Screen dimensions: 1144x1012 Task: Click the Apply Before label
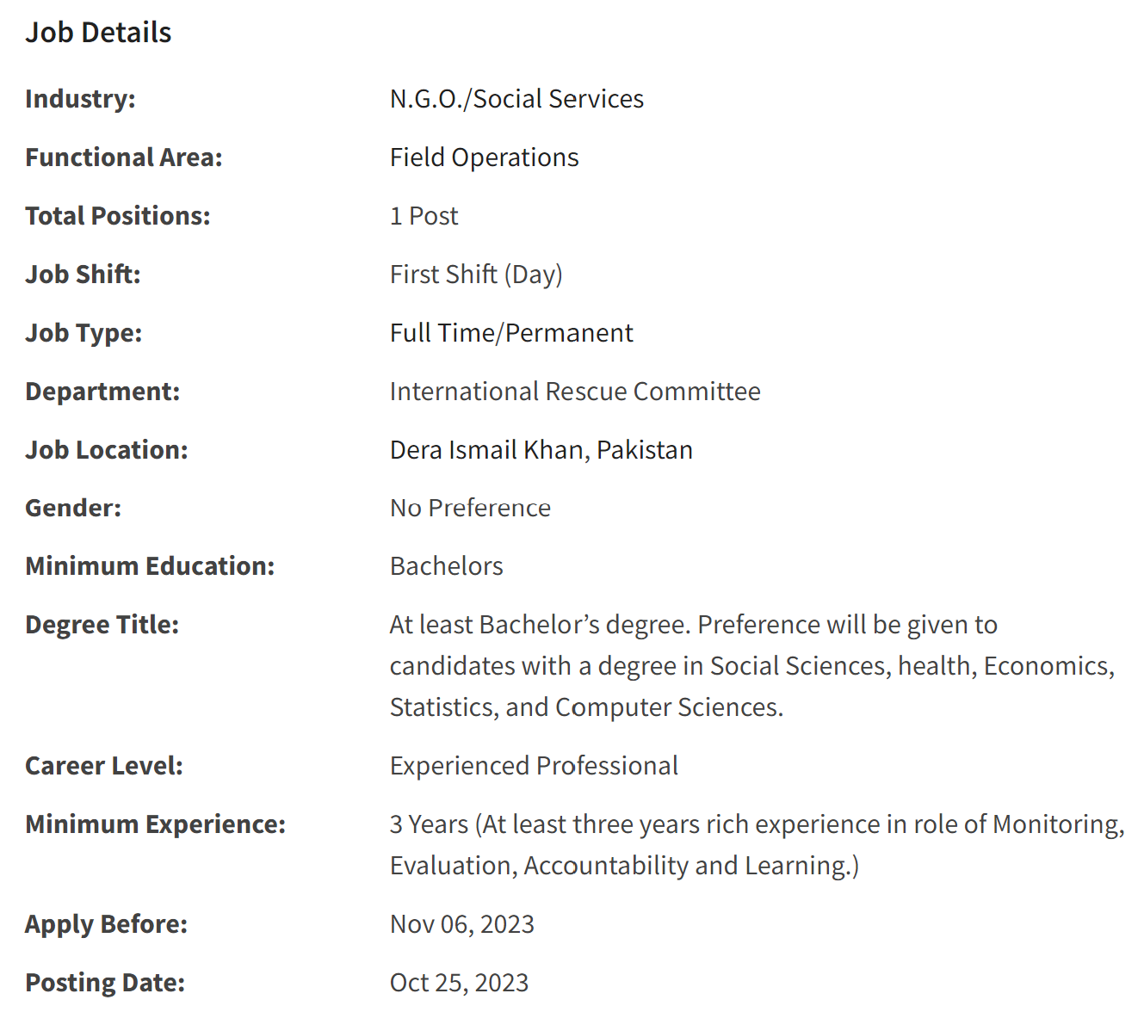point(106,924)
